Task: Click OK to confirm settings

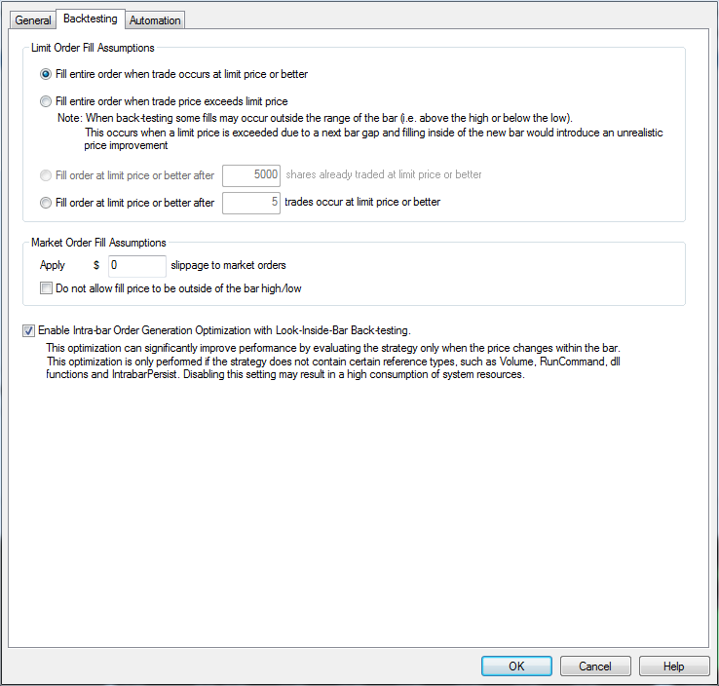Action: (x=516, y=666)
